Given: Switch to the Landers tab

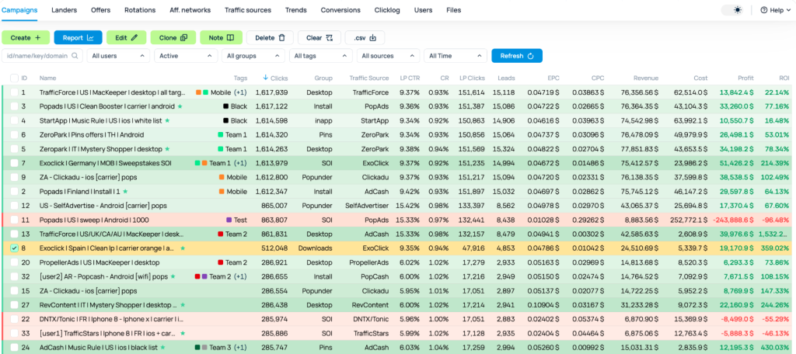Looking at the screenshot, I should pyautogui.click(x=64, y=10).
